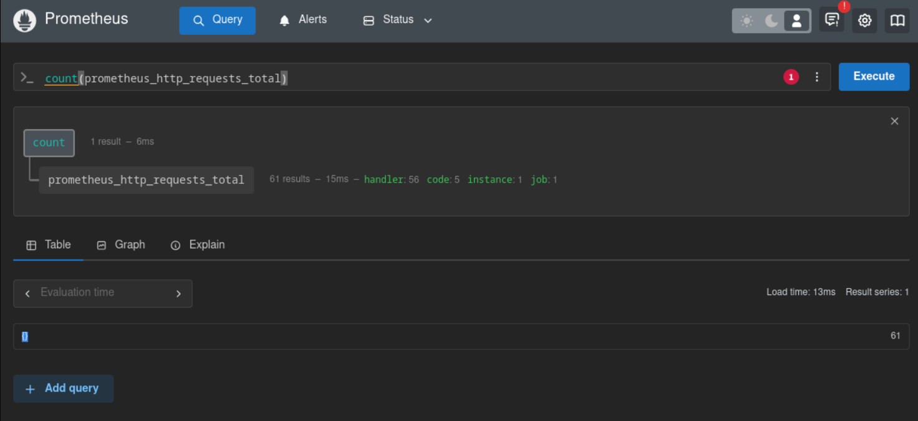Click the {} result series label
This screenshot has width=918, height=421.
pyautogui.click(x=25, y=336)
